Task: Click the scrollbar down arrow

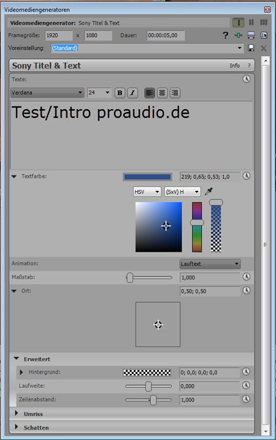Action: [266, 431]
